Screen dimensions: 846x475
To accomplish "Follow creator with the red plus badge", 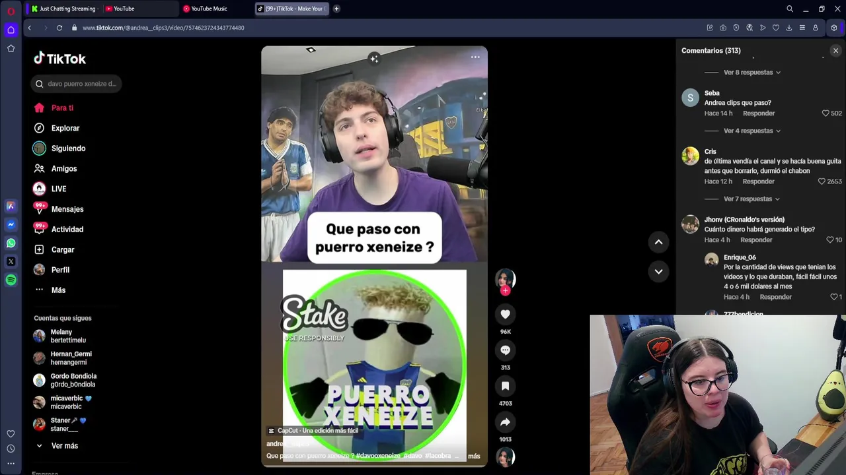I will tap(506, 290).
